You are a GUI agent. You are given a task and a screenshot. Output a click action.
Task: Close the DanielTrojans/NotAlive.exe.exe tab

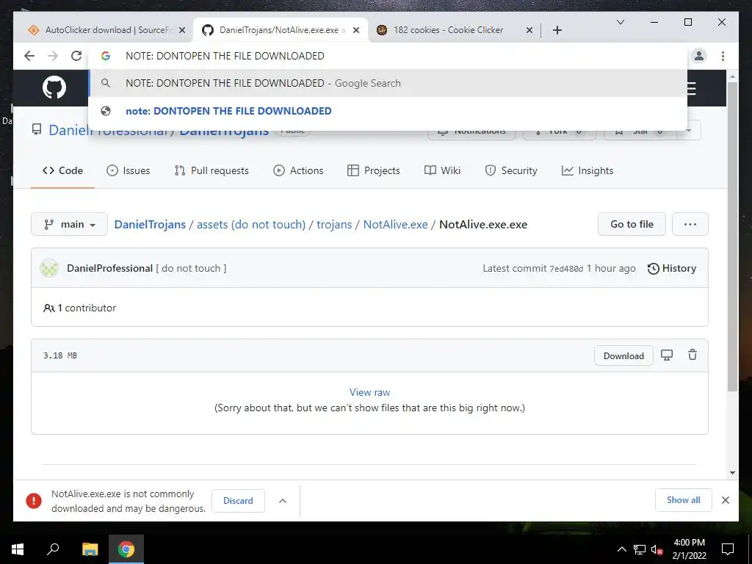[356, 30]
